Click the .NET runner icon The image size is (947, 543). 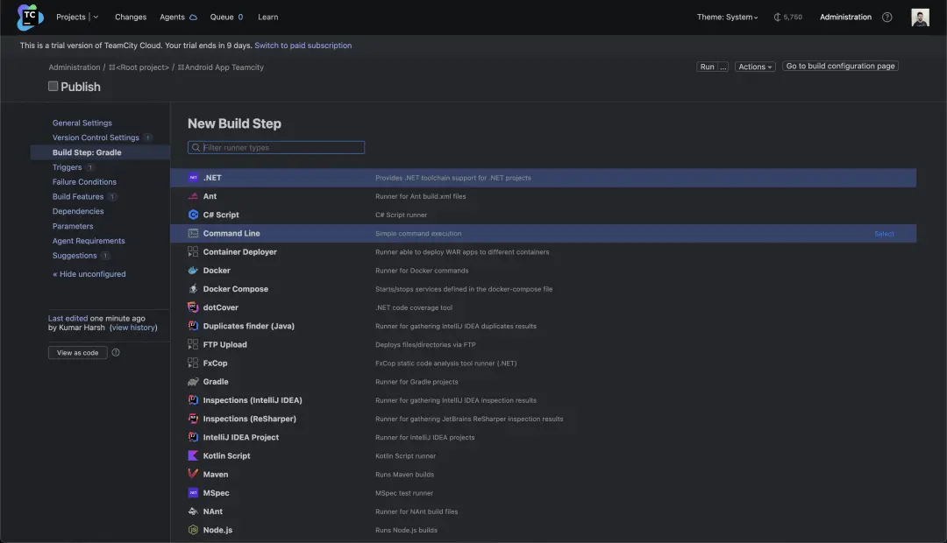[x=193, y=178]
